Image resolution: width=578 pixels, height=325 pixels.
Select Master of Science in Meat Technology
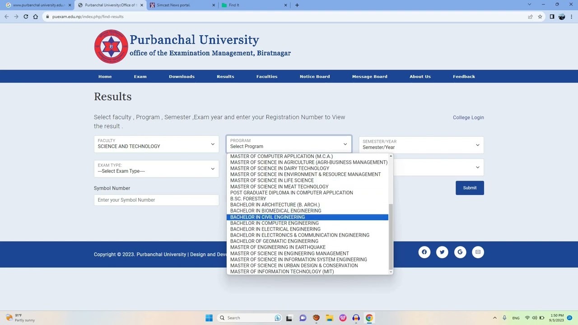point(307,186)
